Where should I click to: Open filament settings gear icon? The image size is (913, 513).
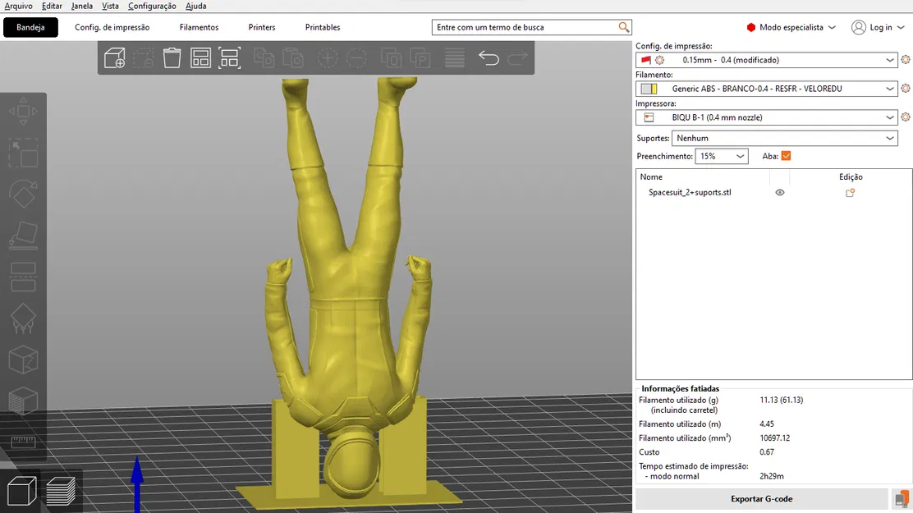(x=906, y=89)
